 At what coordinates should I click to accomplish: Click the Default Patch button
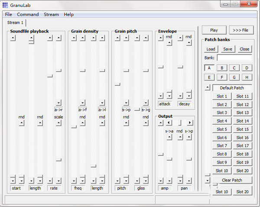[232, 88]
